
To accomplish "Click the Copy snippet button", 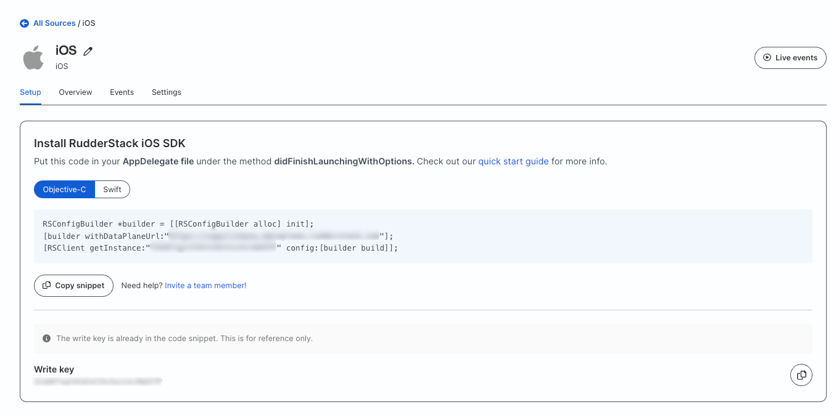I will click(73, 286).
